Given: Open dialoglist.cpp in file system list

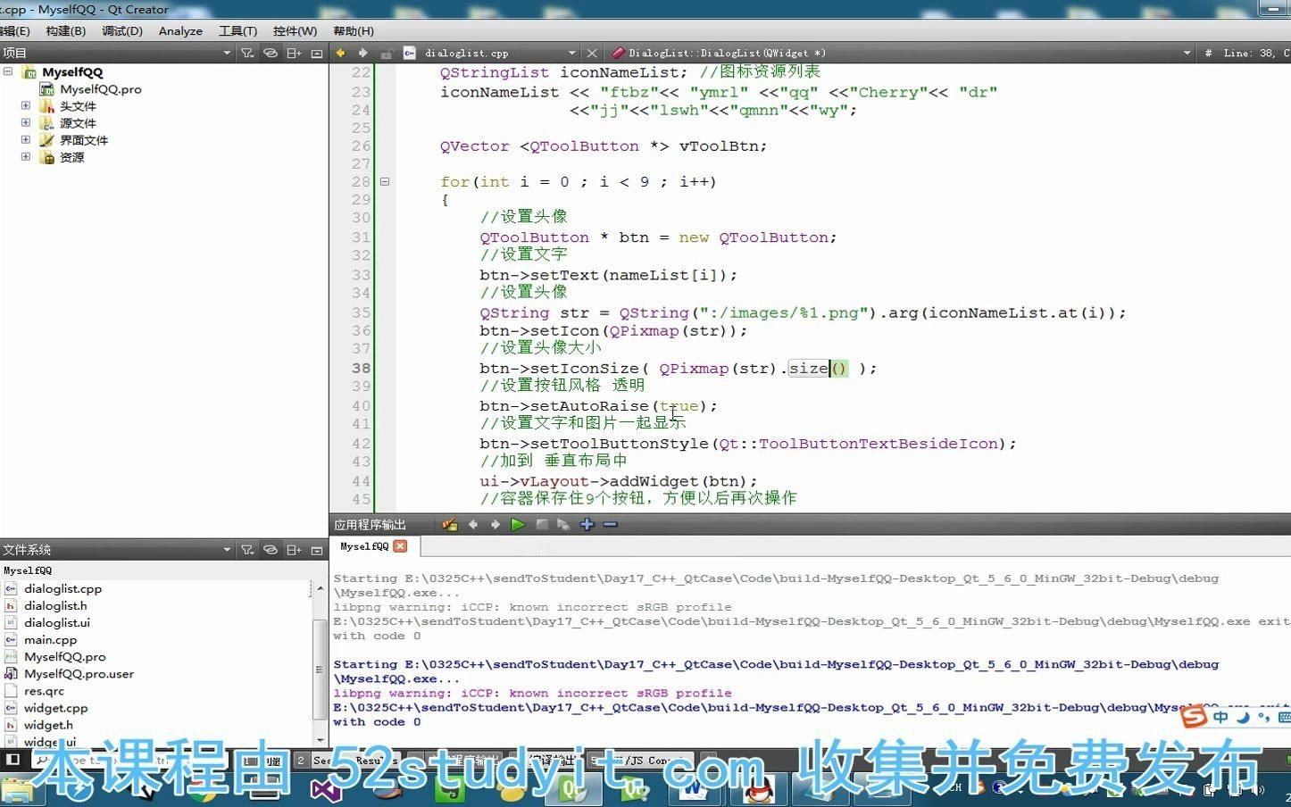Looking at the screenshot, I should coord(62,589).
